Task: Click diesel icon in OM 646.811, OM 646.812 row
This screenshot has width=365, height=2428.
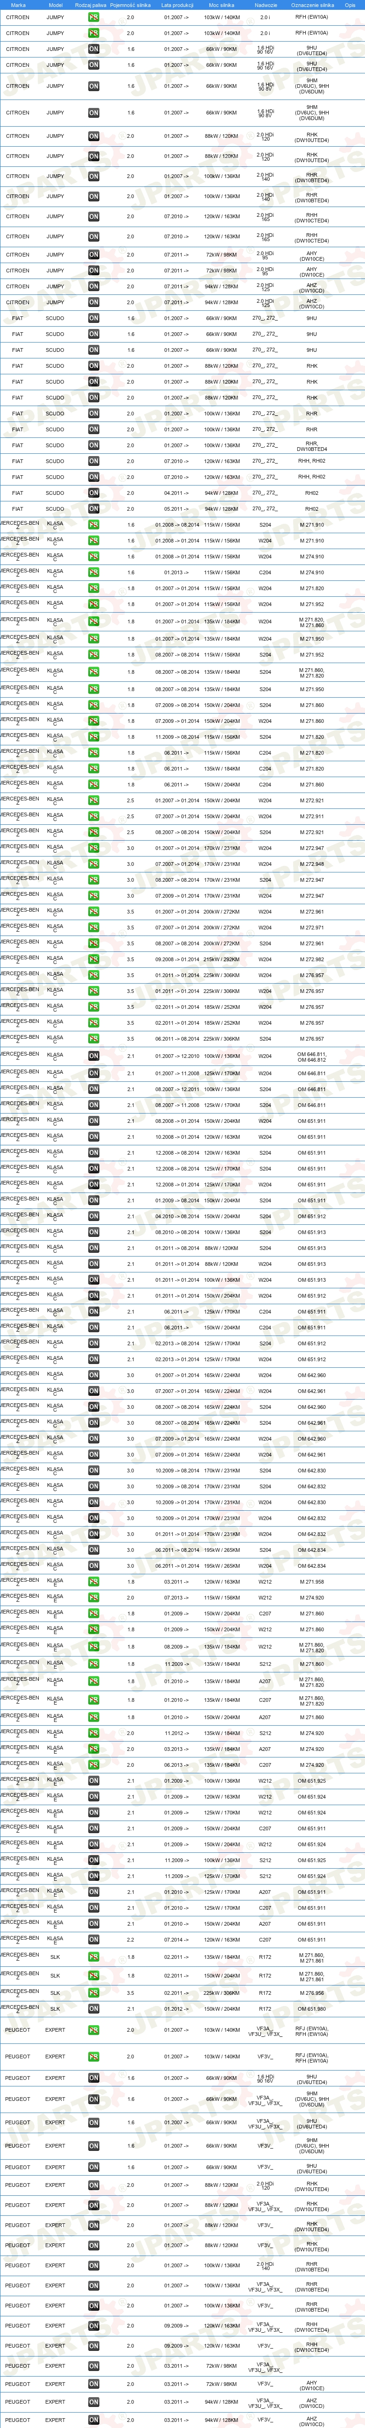Action: 93,1056
